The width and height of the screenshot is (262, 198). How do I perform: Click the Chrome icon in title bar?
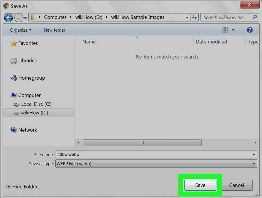[6, 6]
